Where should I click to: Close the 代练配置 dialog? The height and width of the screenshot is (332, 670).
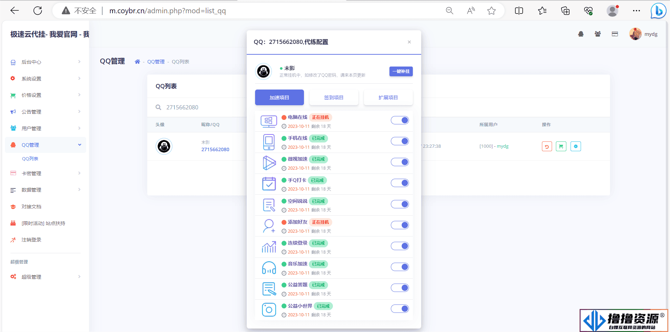pyautogui.click(x=409, y=42)
